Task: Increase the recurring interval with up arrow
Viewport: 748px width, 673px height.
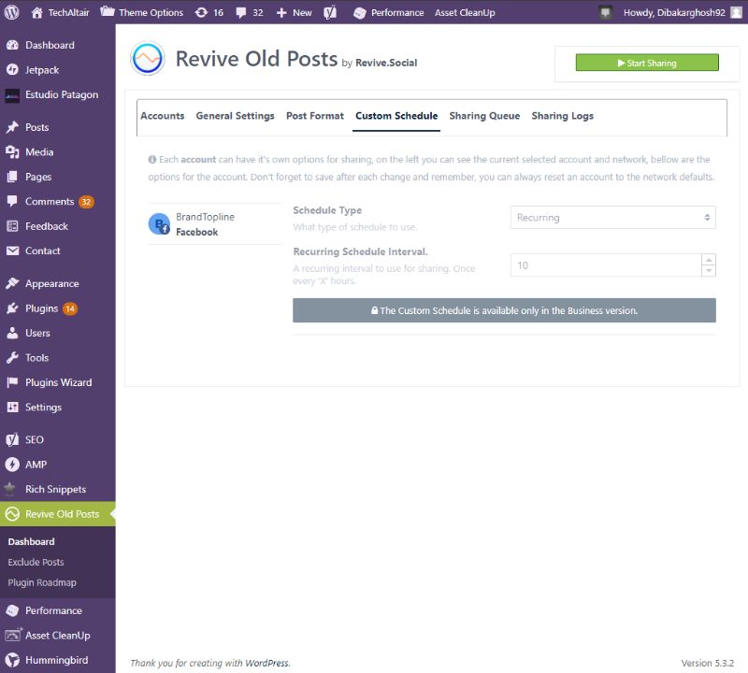Action: click(x=709, y=260)
